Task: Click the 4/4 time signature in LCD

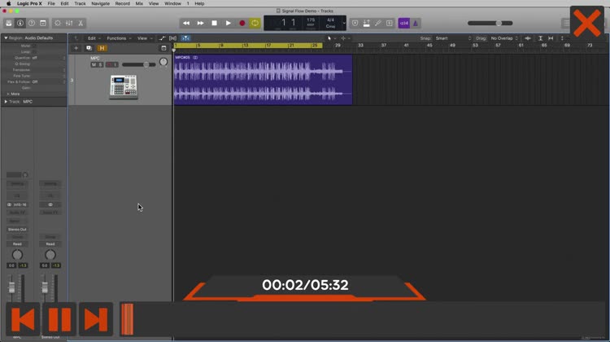Action: coord(331,20)
